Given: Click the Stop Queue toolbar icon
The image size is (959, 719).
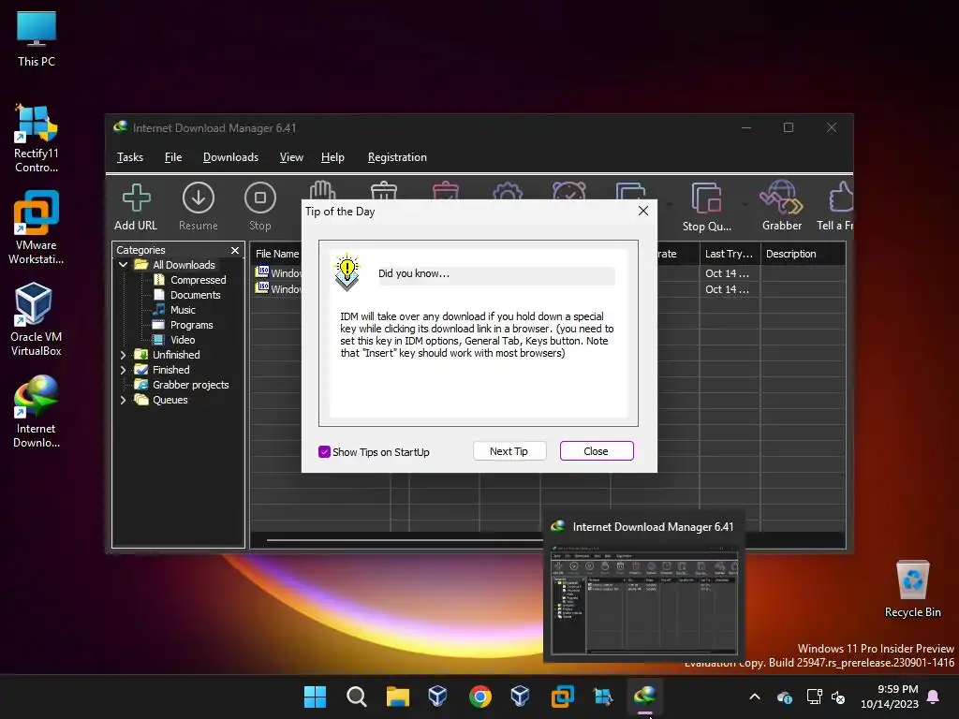Looking at the screenshot, I should [706, 207].
